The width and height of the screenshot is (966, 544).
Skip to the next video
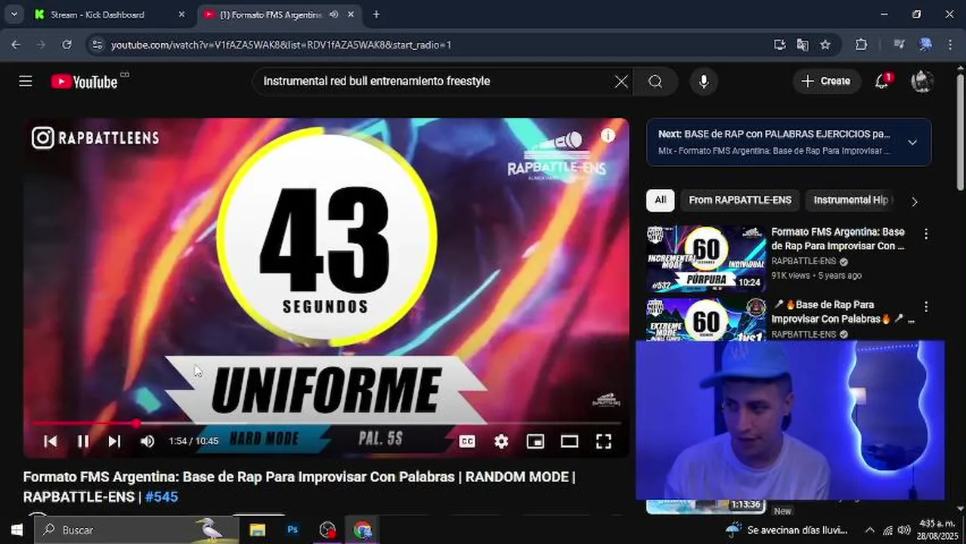[x=114, y=441]
